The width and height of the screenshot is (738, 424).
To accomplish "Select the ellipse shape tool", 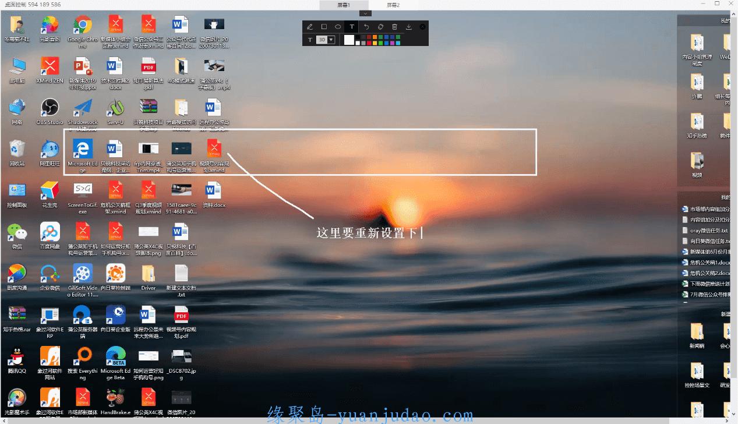I will [338, 27].
